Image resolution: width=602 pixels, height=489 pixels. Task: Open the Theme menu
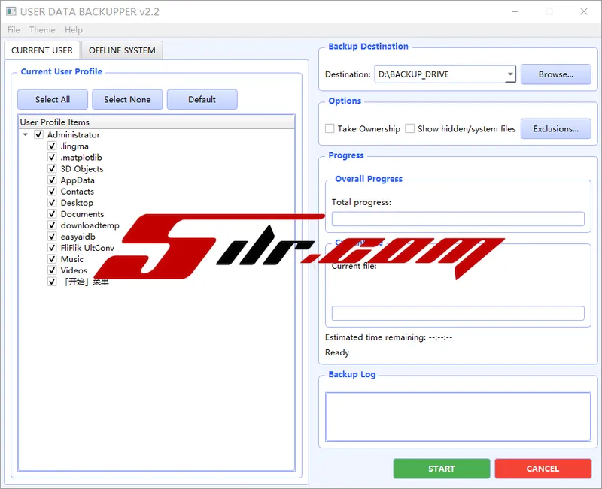(x=42, y=29)
